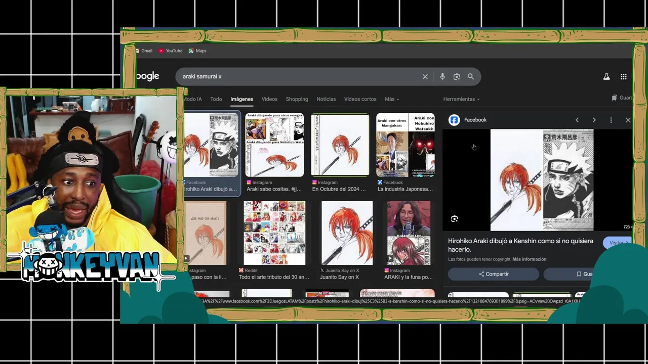Switch to Vídeos tab
The image size is (648, 364).
pyautogui.click(x=269, y=99)
